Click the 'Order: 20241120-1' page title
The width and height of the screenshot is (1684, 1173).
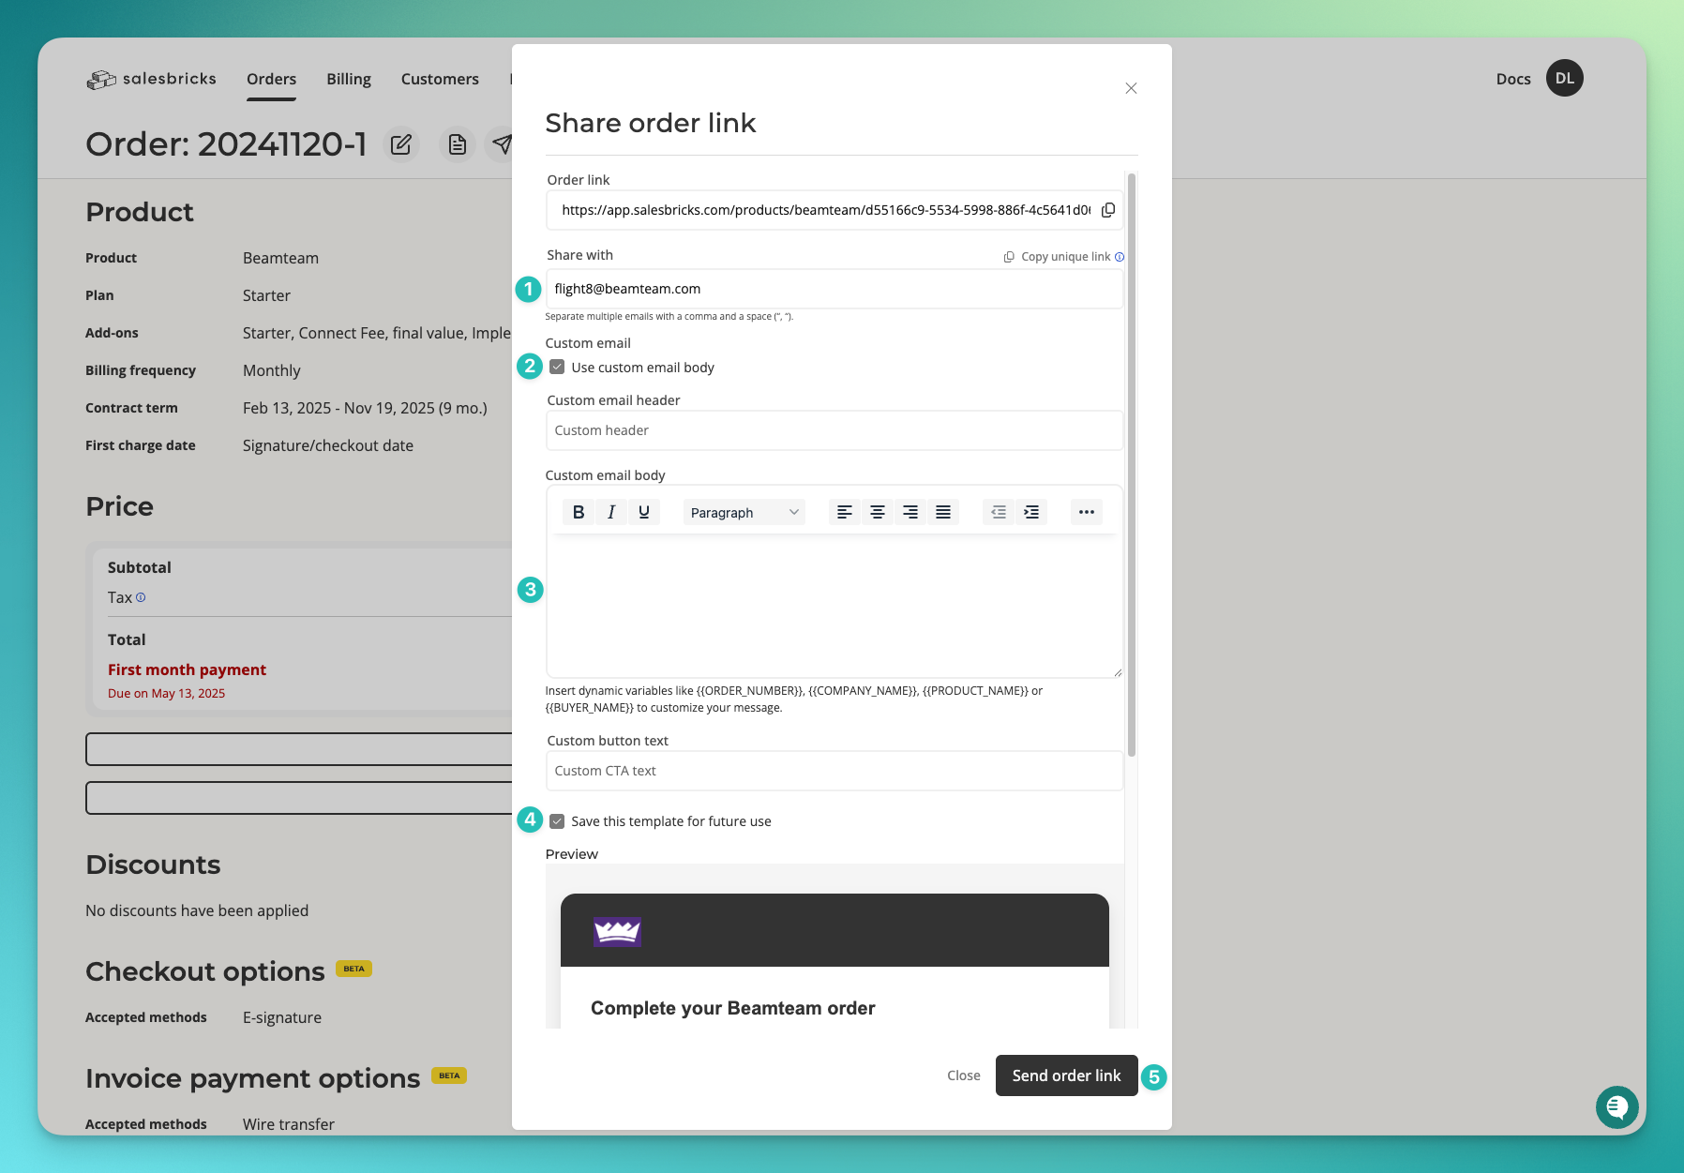pos(226,144)
